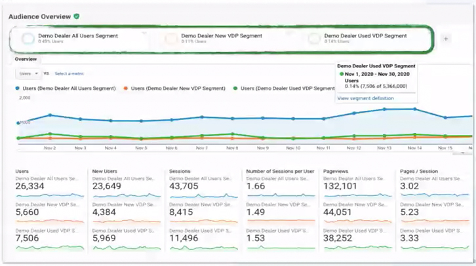Click the green verified shield beside Audience Overview
Viewport: 476px width, 266px height.
[77, 16]
